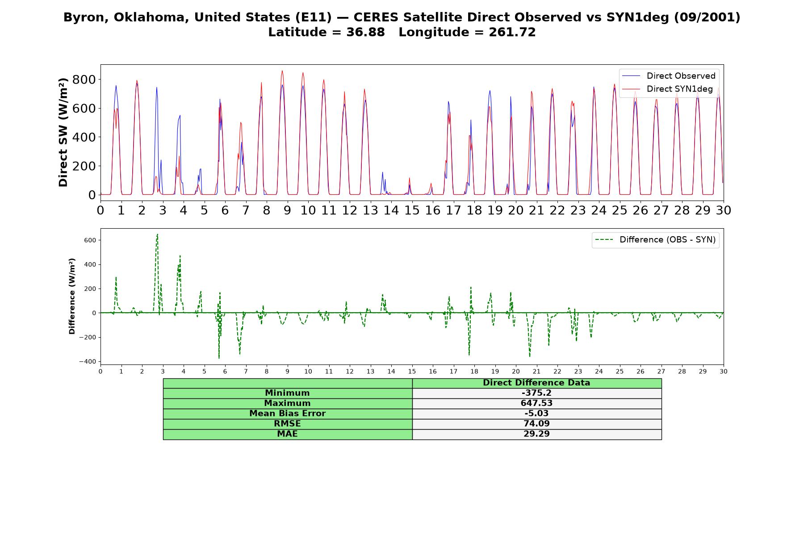Image resolution: width=804 pixels, height=536 pixels.
Task: Click the green dashed legend line swatch
Action: coord(604,240)
